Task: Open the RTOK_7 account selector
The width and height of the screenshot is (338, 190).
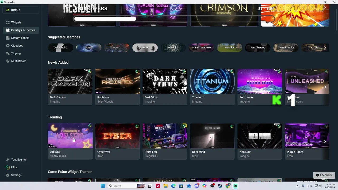Action: point(21,10)
